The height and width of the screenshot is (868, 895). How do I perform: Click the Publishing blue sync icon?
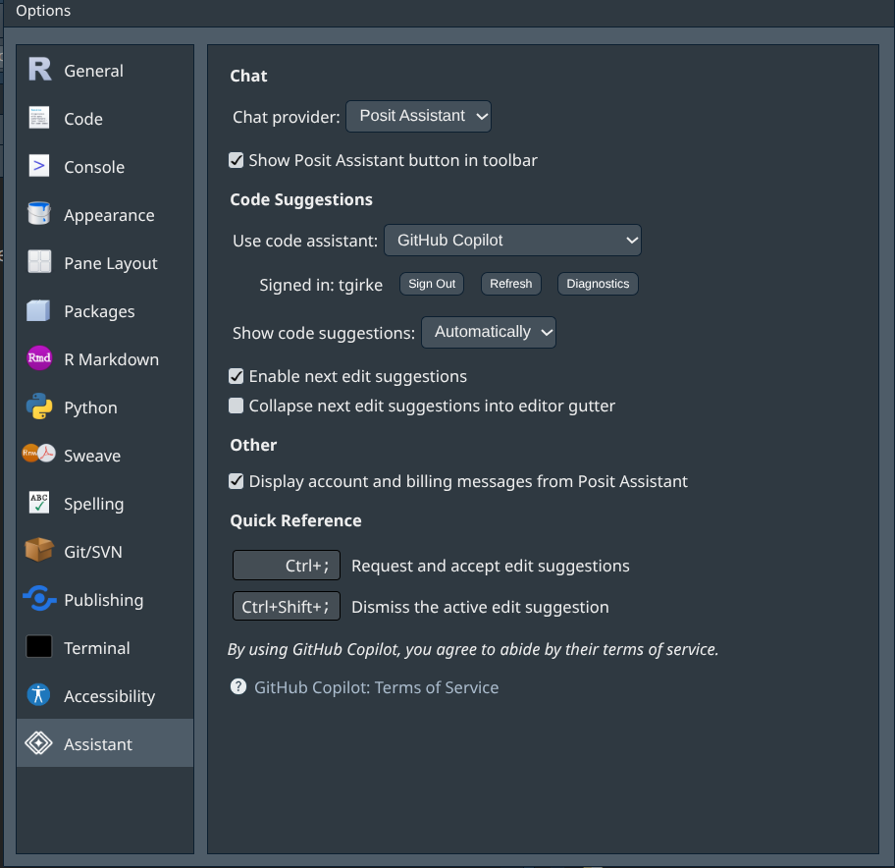click(x=39, y=598)
